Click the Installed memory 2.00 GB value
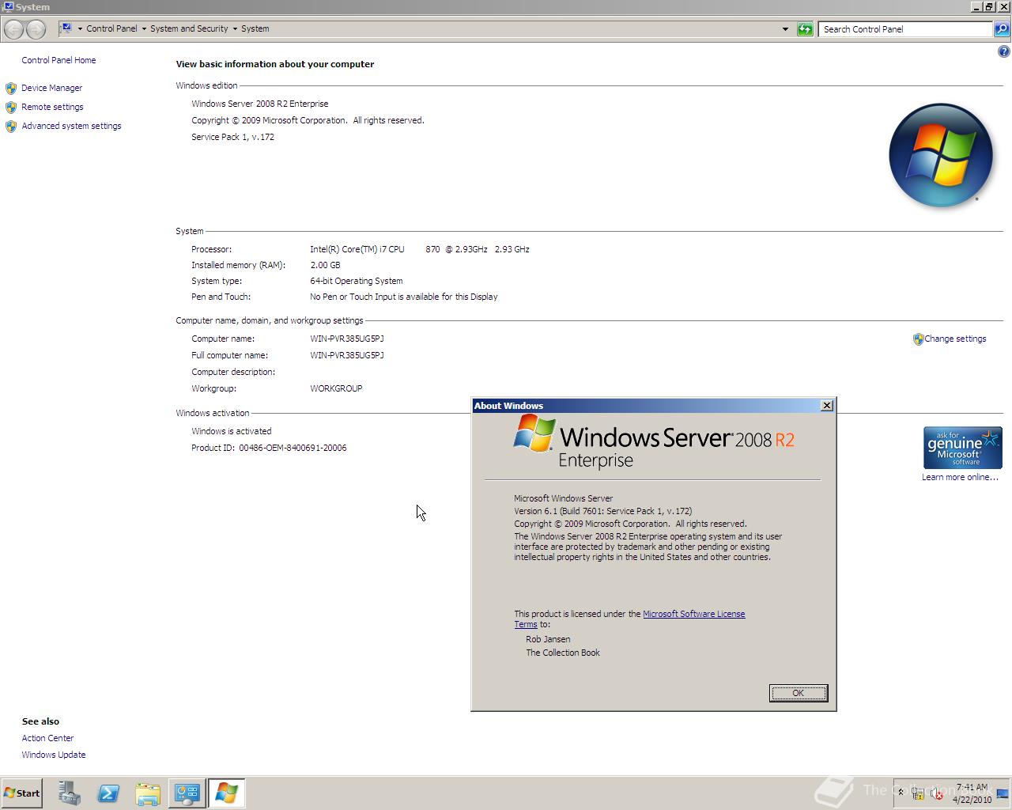 pos(325,265)
